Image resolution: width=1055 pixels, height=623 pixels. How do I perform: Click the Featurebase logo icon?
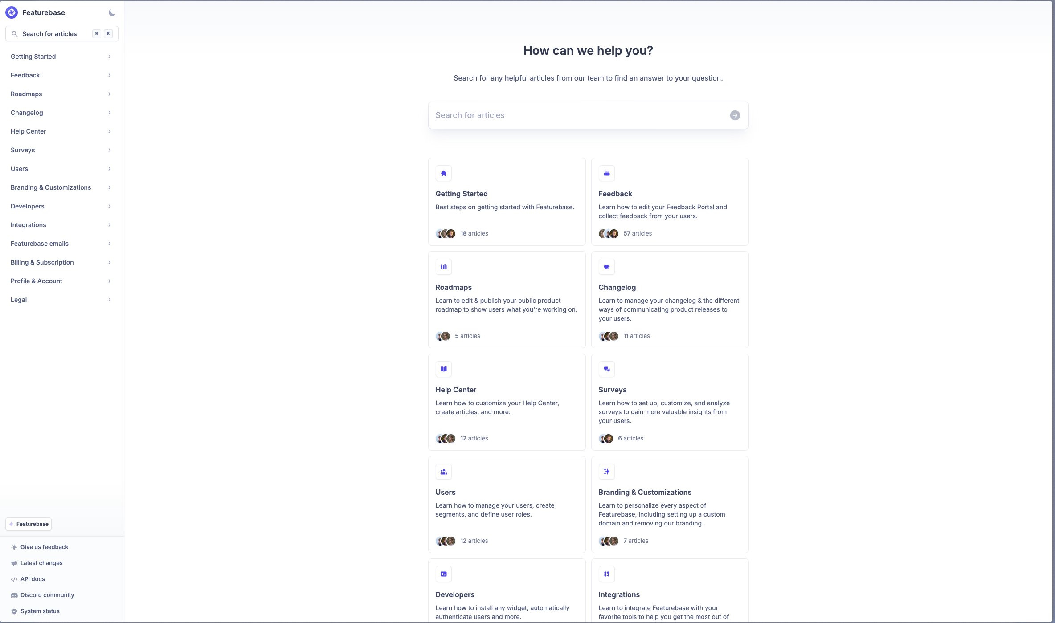[x=12, y=12]
